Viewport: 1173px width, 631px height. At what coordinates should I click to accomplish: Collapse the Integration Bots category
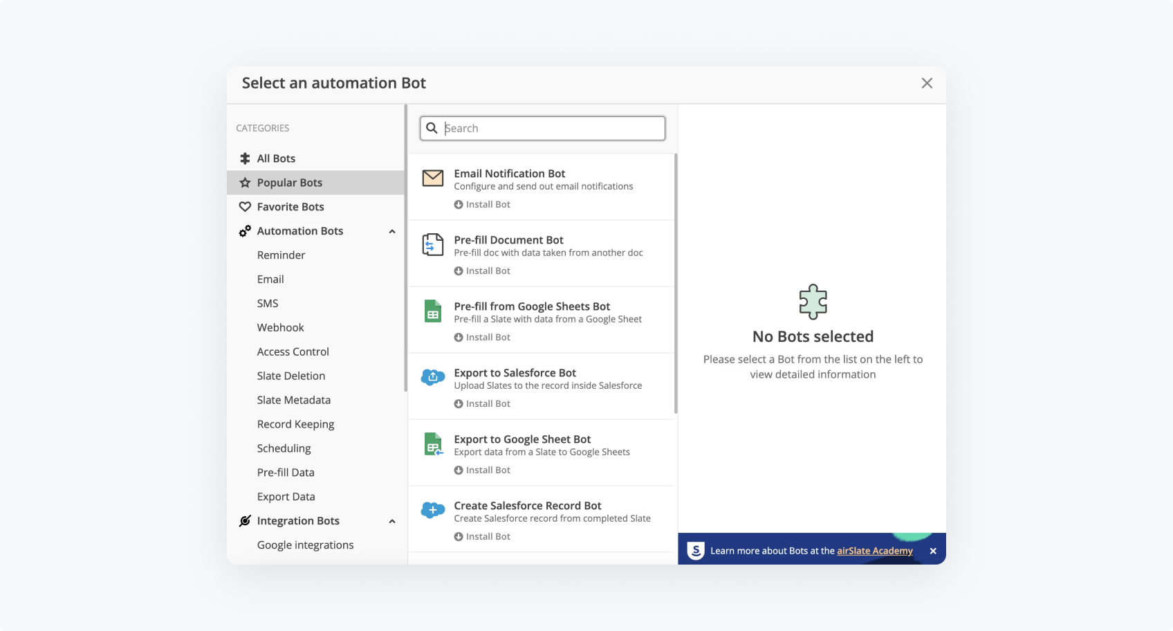pyautogui.click(x=392, y=521)
